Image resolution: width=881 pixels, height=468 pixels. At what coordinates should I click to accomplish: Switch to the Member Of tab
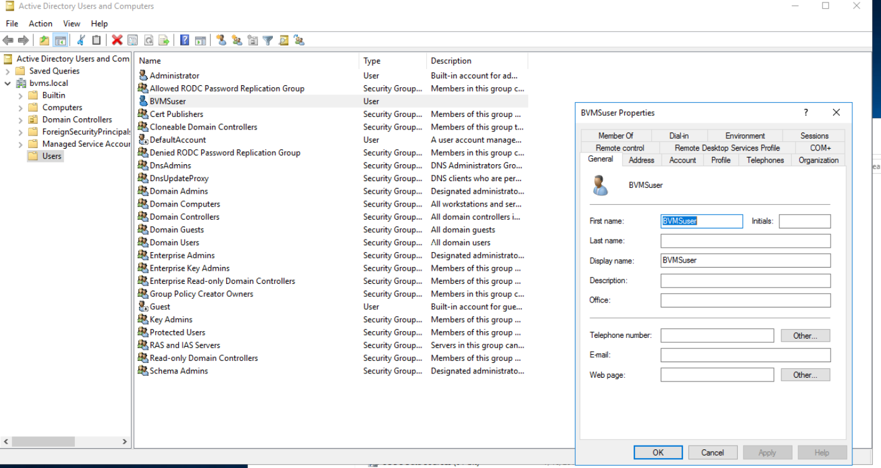[616, 136]
